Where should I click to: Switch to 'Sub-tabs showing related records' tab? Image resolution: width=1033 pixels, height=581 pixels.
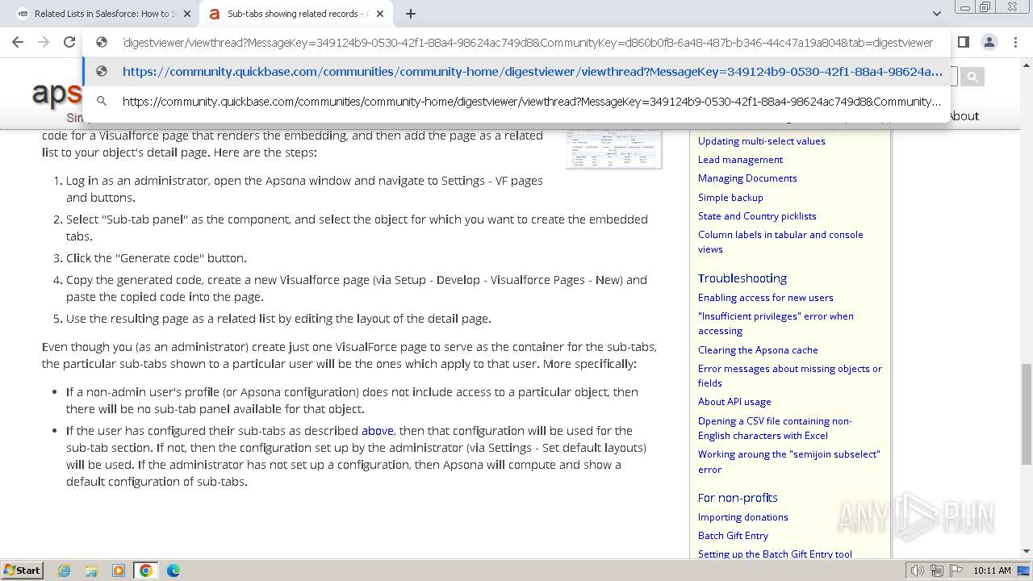[x=296, y=14]
